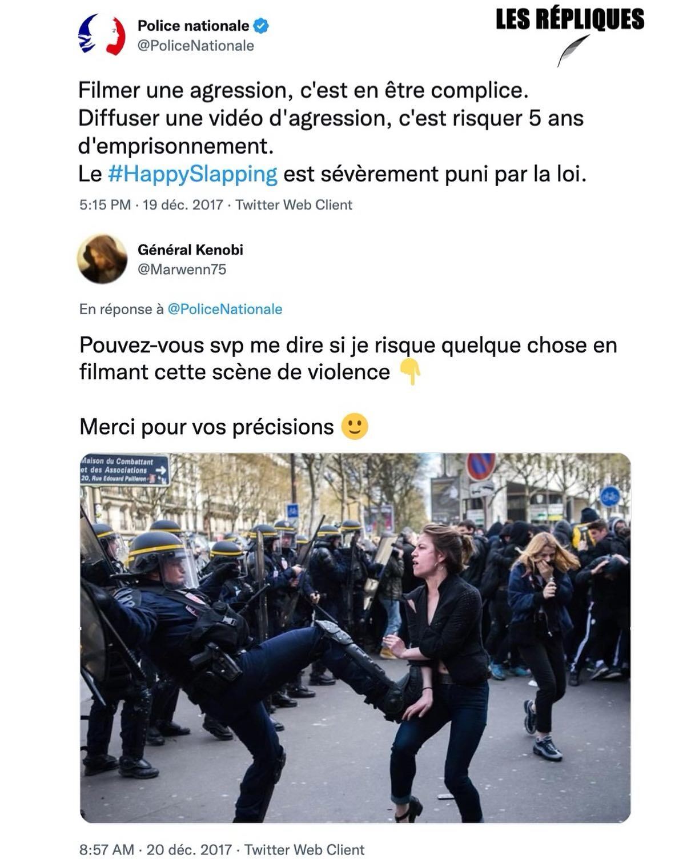Click Twitter Web Client on the first tweet

pos(294,204)
